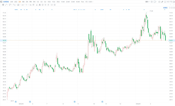
Task: Click the counterclockwise reset icon beside 前复权
Action: [x=170, y=8]
